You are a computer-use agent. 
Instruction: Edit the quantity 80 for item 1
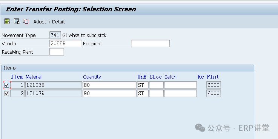(109, 85)
